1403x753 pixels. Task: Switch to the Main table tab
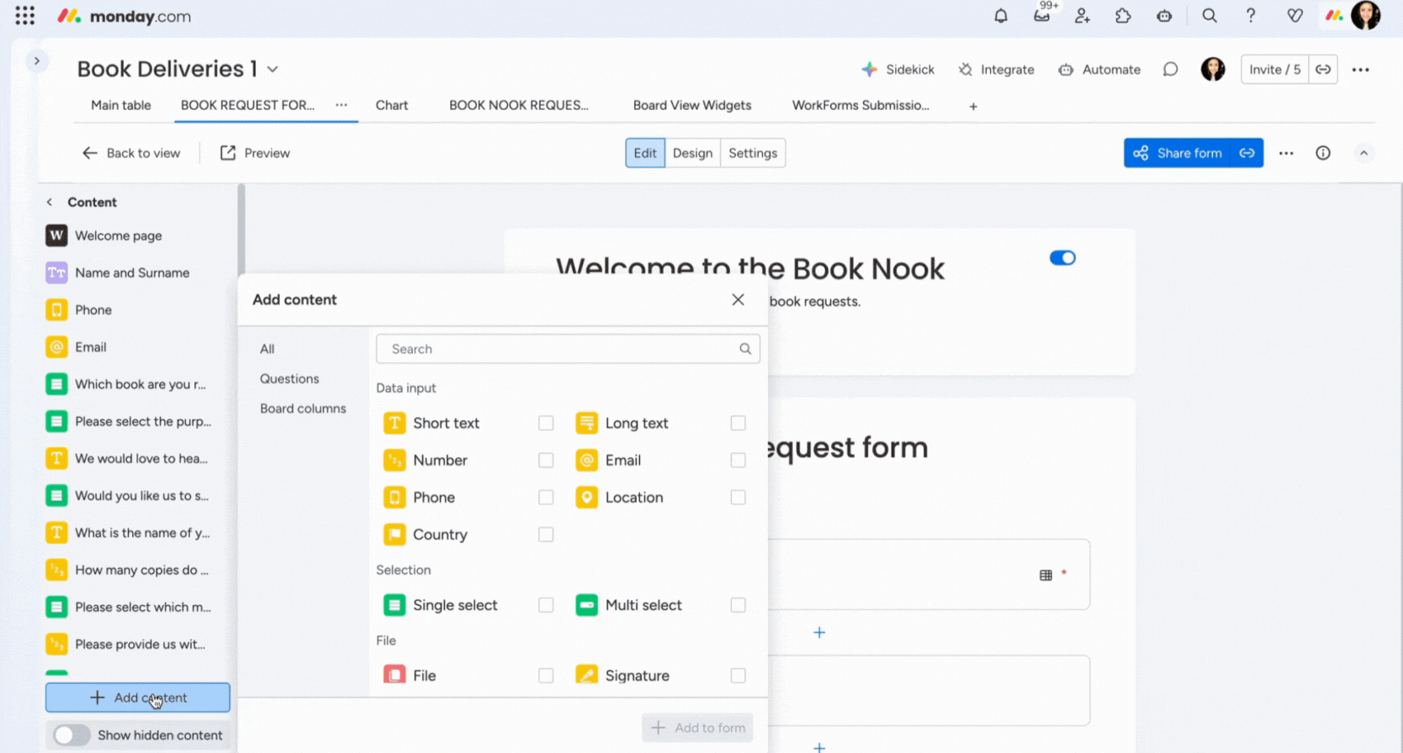point(121,105)
